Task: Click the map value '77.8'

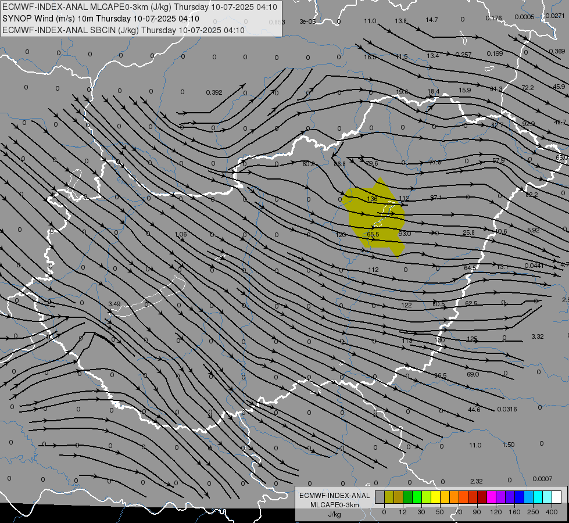Action: pyautogui.click(x=435, y=162)
